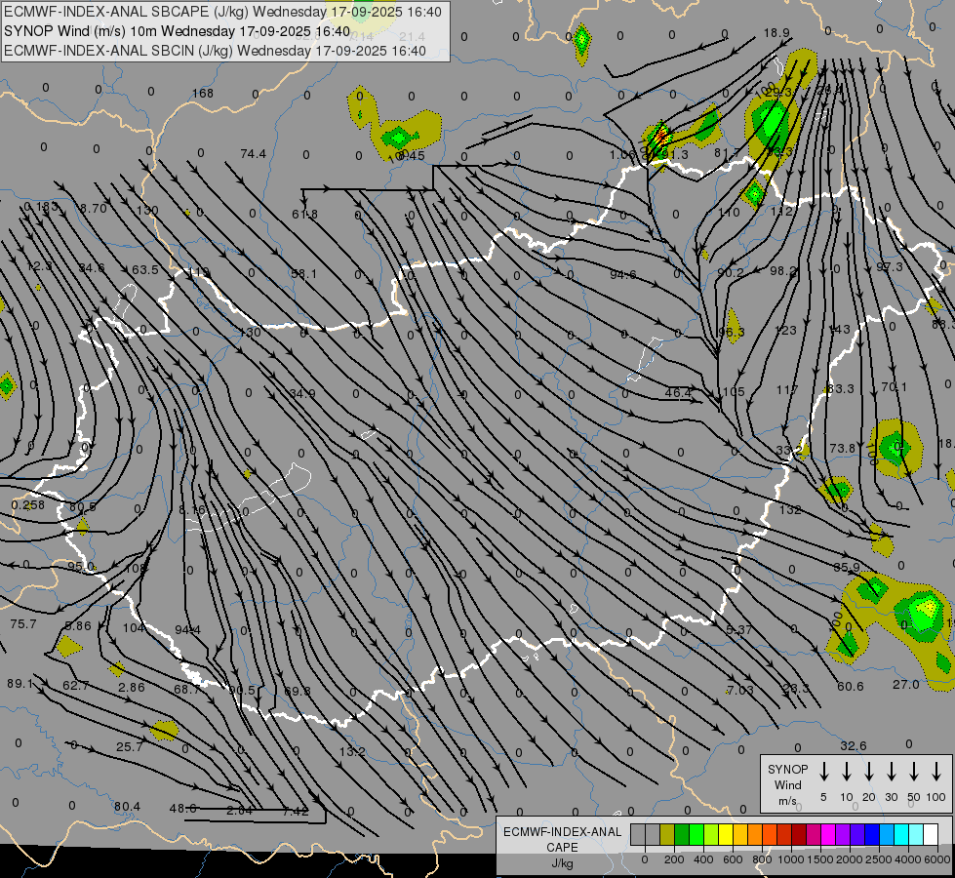Click the 10 m/s wind arrow in legend
Viewport: 955px width, 878px height.
[847, 771]
